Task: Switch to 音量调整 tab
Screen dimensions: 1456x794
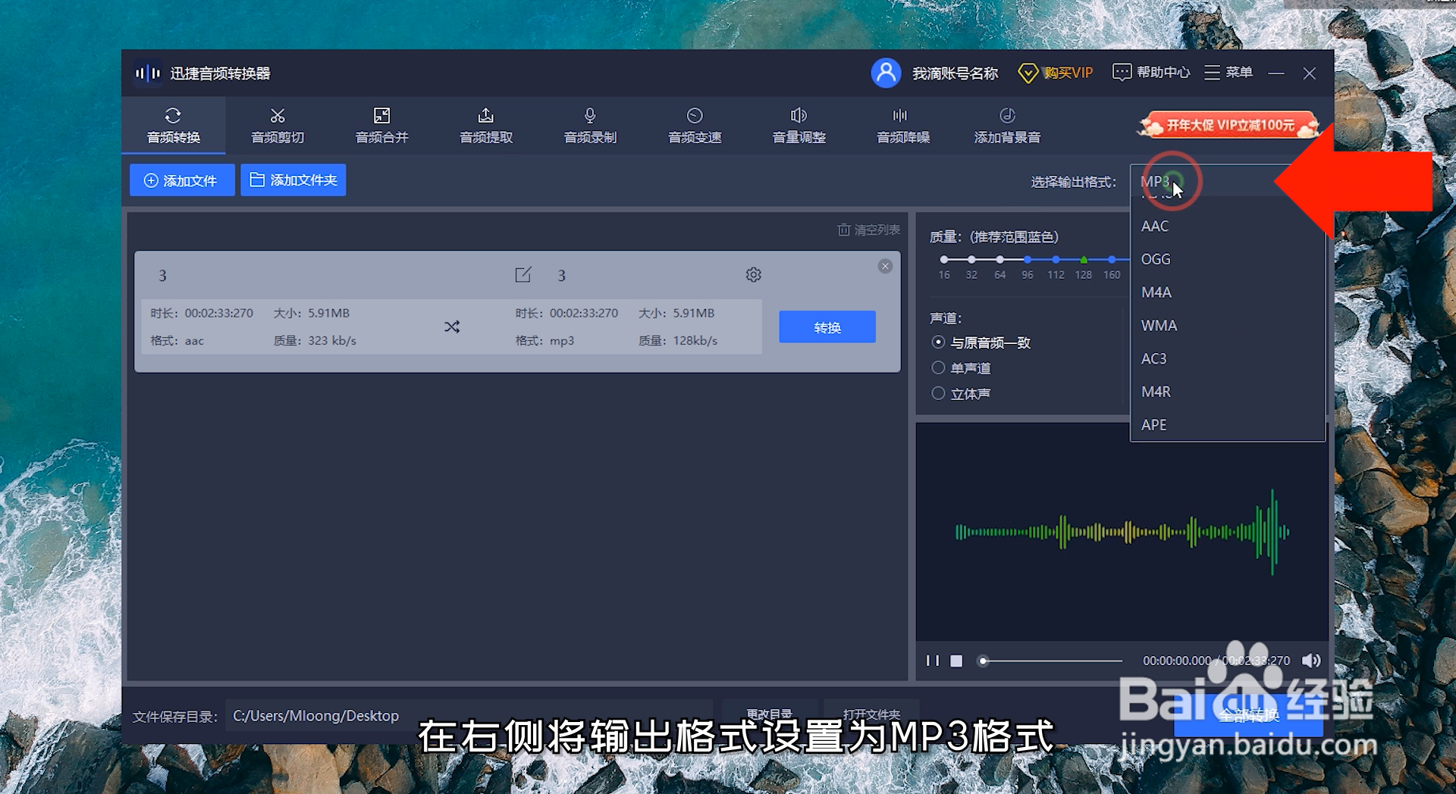Action: (x=799, y=126)
